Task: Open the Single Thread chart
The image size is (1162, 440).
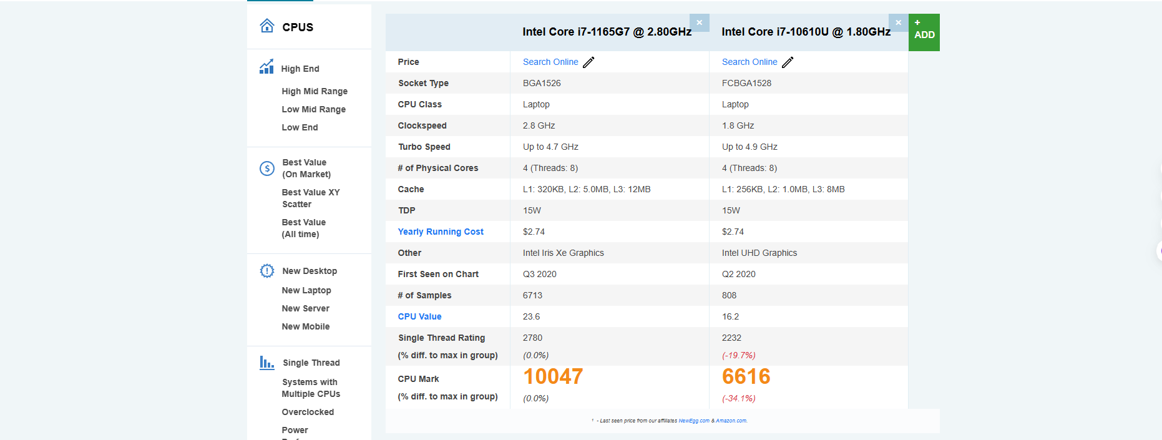Action: point(311,363)
